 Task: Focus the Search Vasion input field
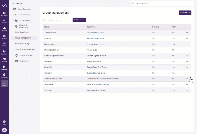coord(163,3)
